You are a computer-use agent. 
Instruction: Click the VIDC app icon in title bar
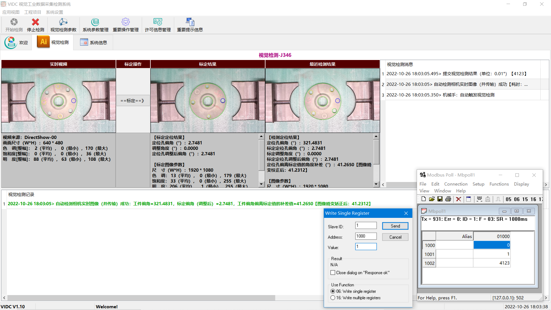(x=3, y=4)
